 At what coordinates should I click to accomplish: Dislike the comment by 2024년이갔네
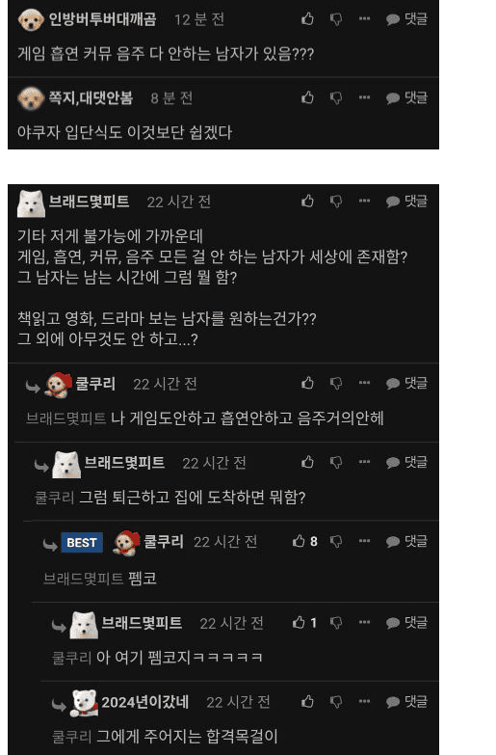pyautogui.click(x=336, y=702)
